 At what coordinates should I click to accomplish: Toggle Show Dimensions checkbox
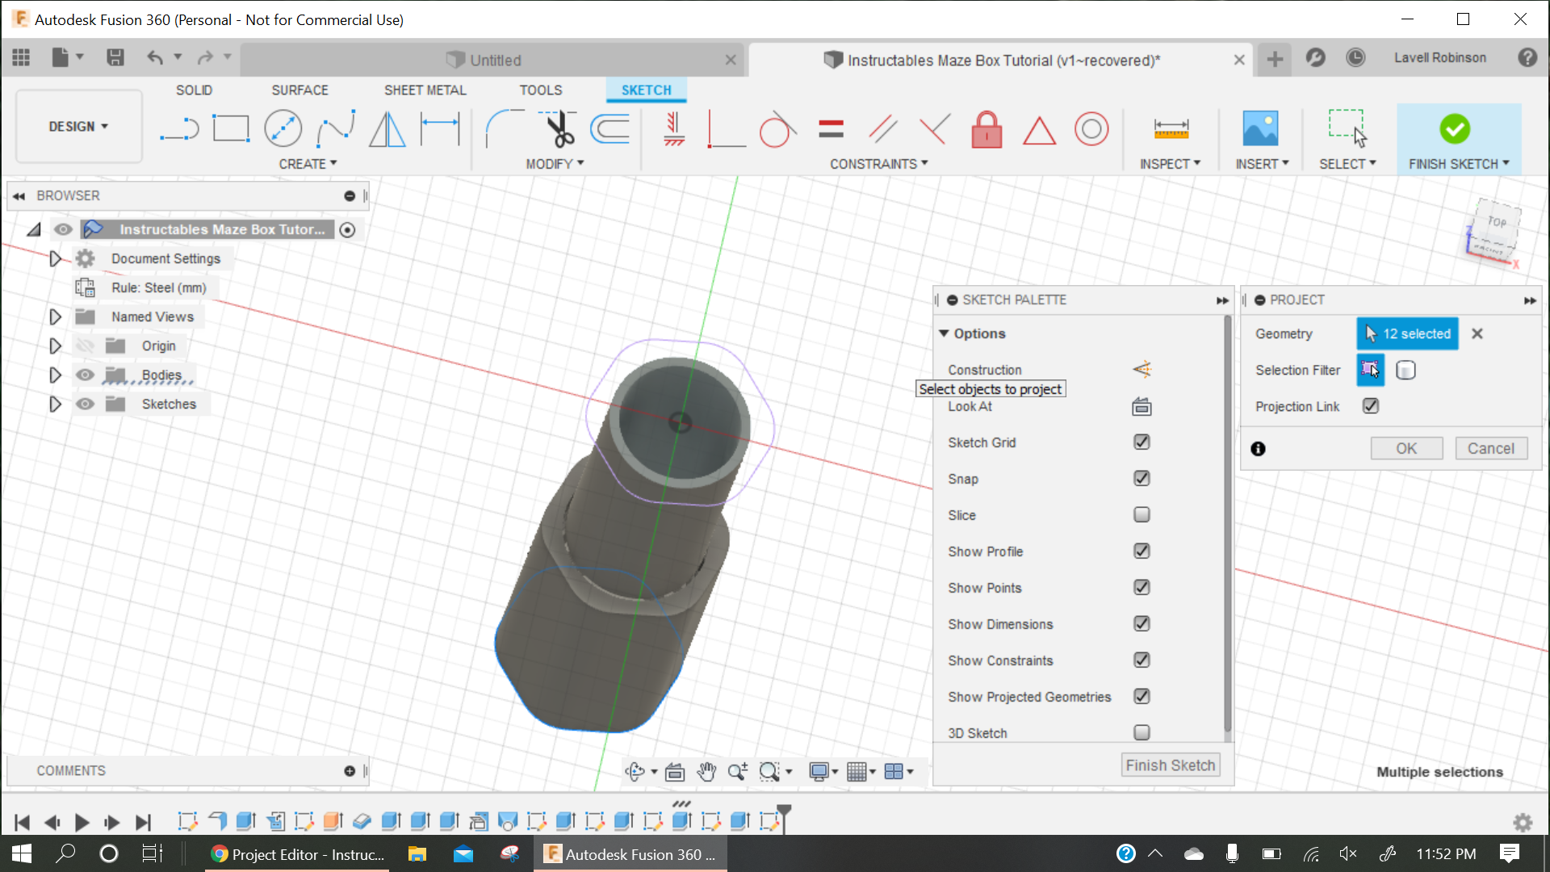click(x=1142, y=624)
